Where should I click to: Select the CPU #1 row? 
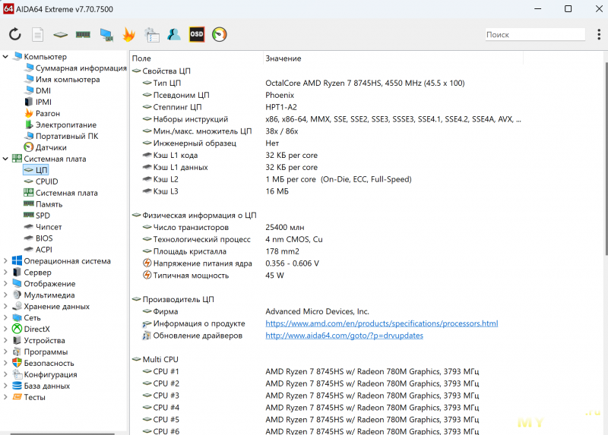coord(311,371)
